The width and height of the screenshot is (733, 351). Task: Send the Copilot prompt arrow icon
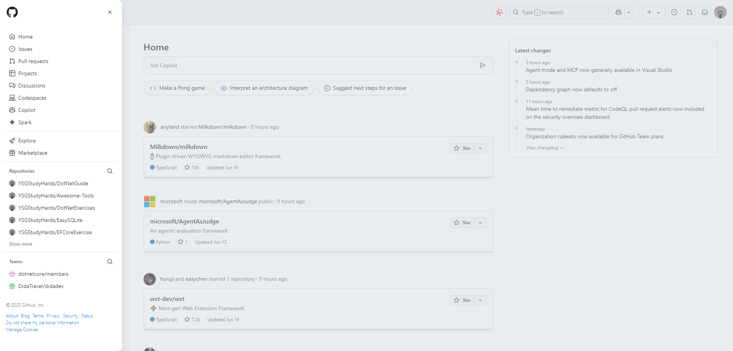click(x=483, y=65)
